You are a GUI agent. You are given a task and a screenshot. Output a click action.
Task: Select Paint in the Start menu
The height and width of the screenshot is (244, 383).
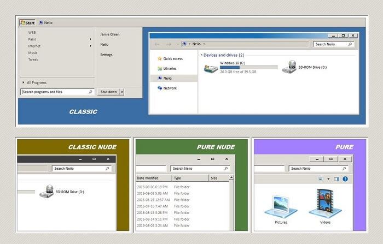coord(32,39)
